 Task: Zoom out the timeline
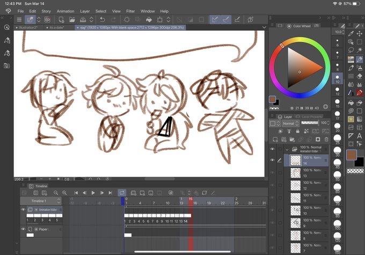(x=56, y=193)
